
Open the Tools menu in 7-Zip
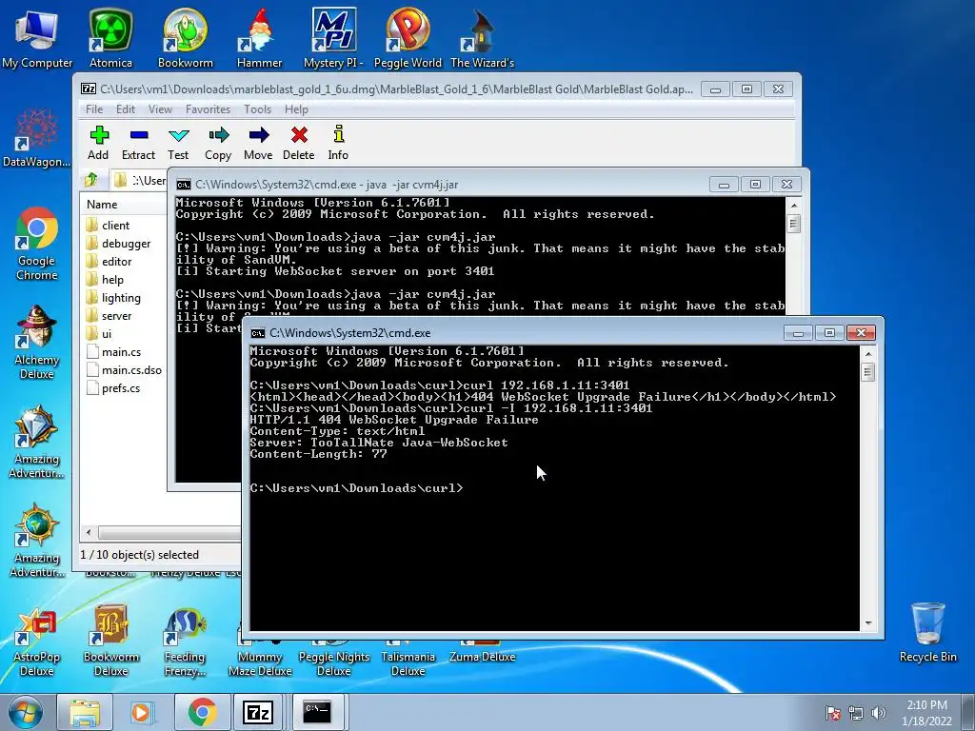click(x=257, y=109)
